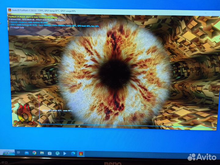The image size is (220, 165).
Task: Launch the Mail app from taskbar
Action: tap(26, 152)
